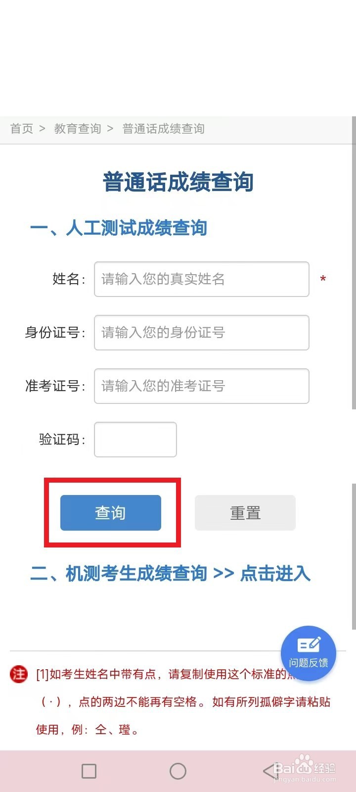Viewport: 356px width, 792px height.
Task: Click the red note text about names
Action: click(x=183, y=701)
